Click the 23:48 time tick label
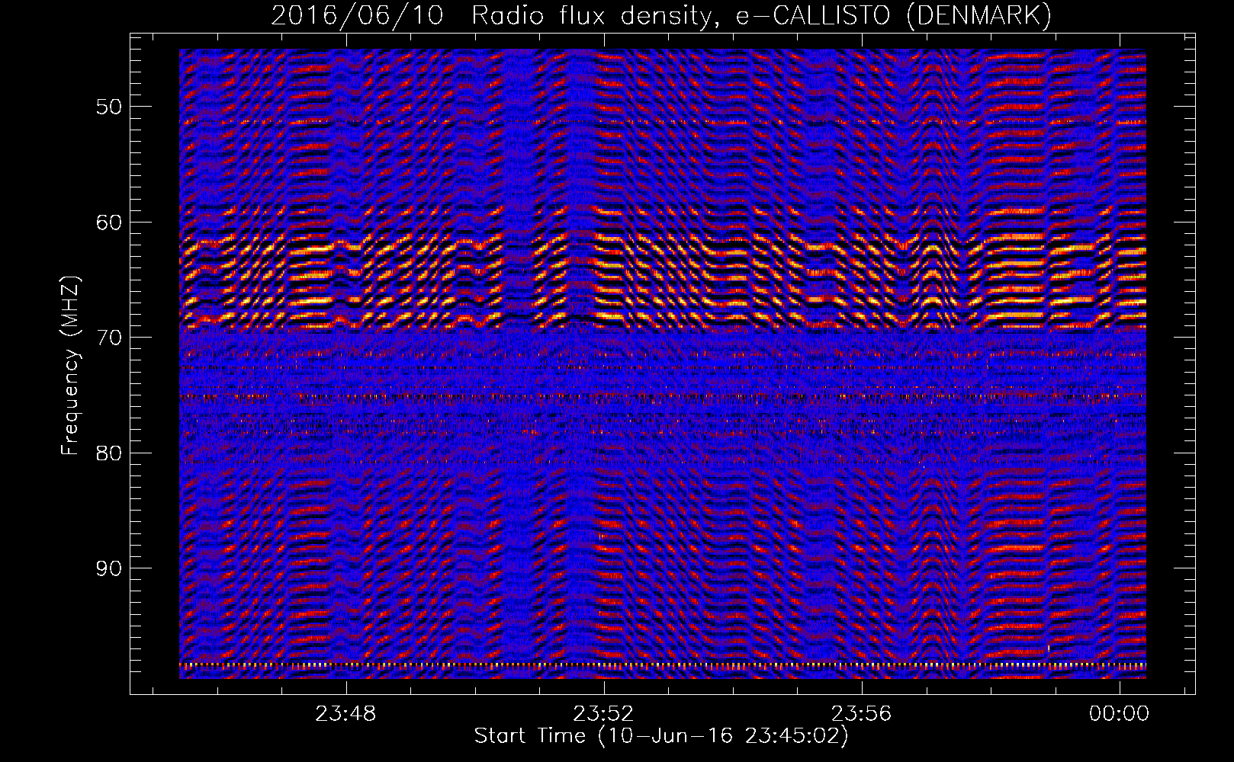1234x762 pixels. (346, 714)
